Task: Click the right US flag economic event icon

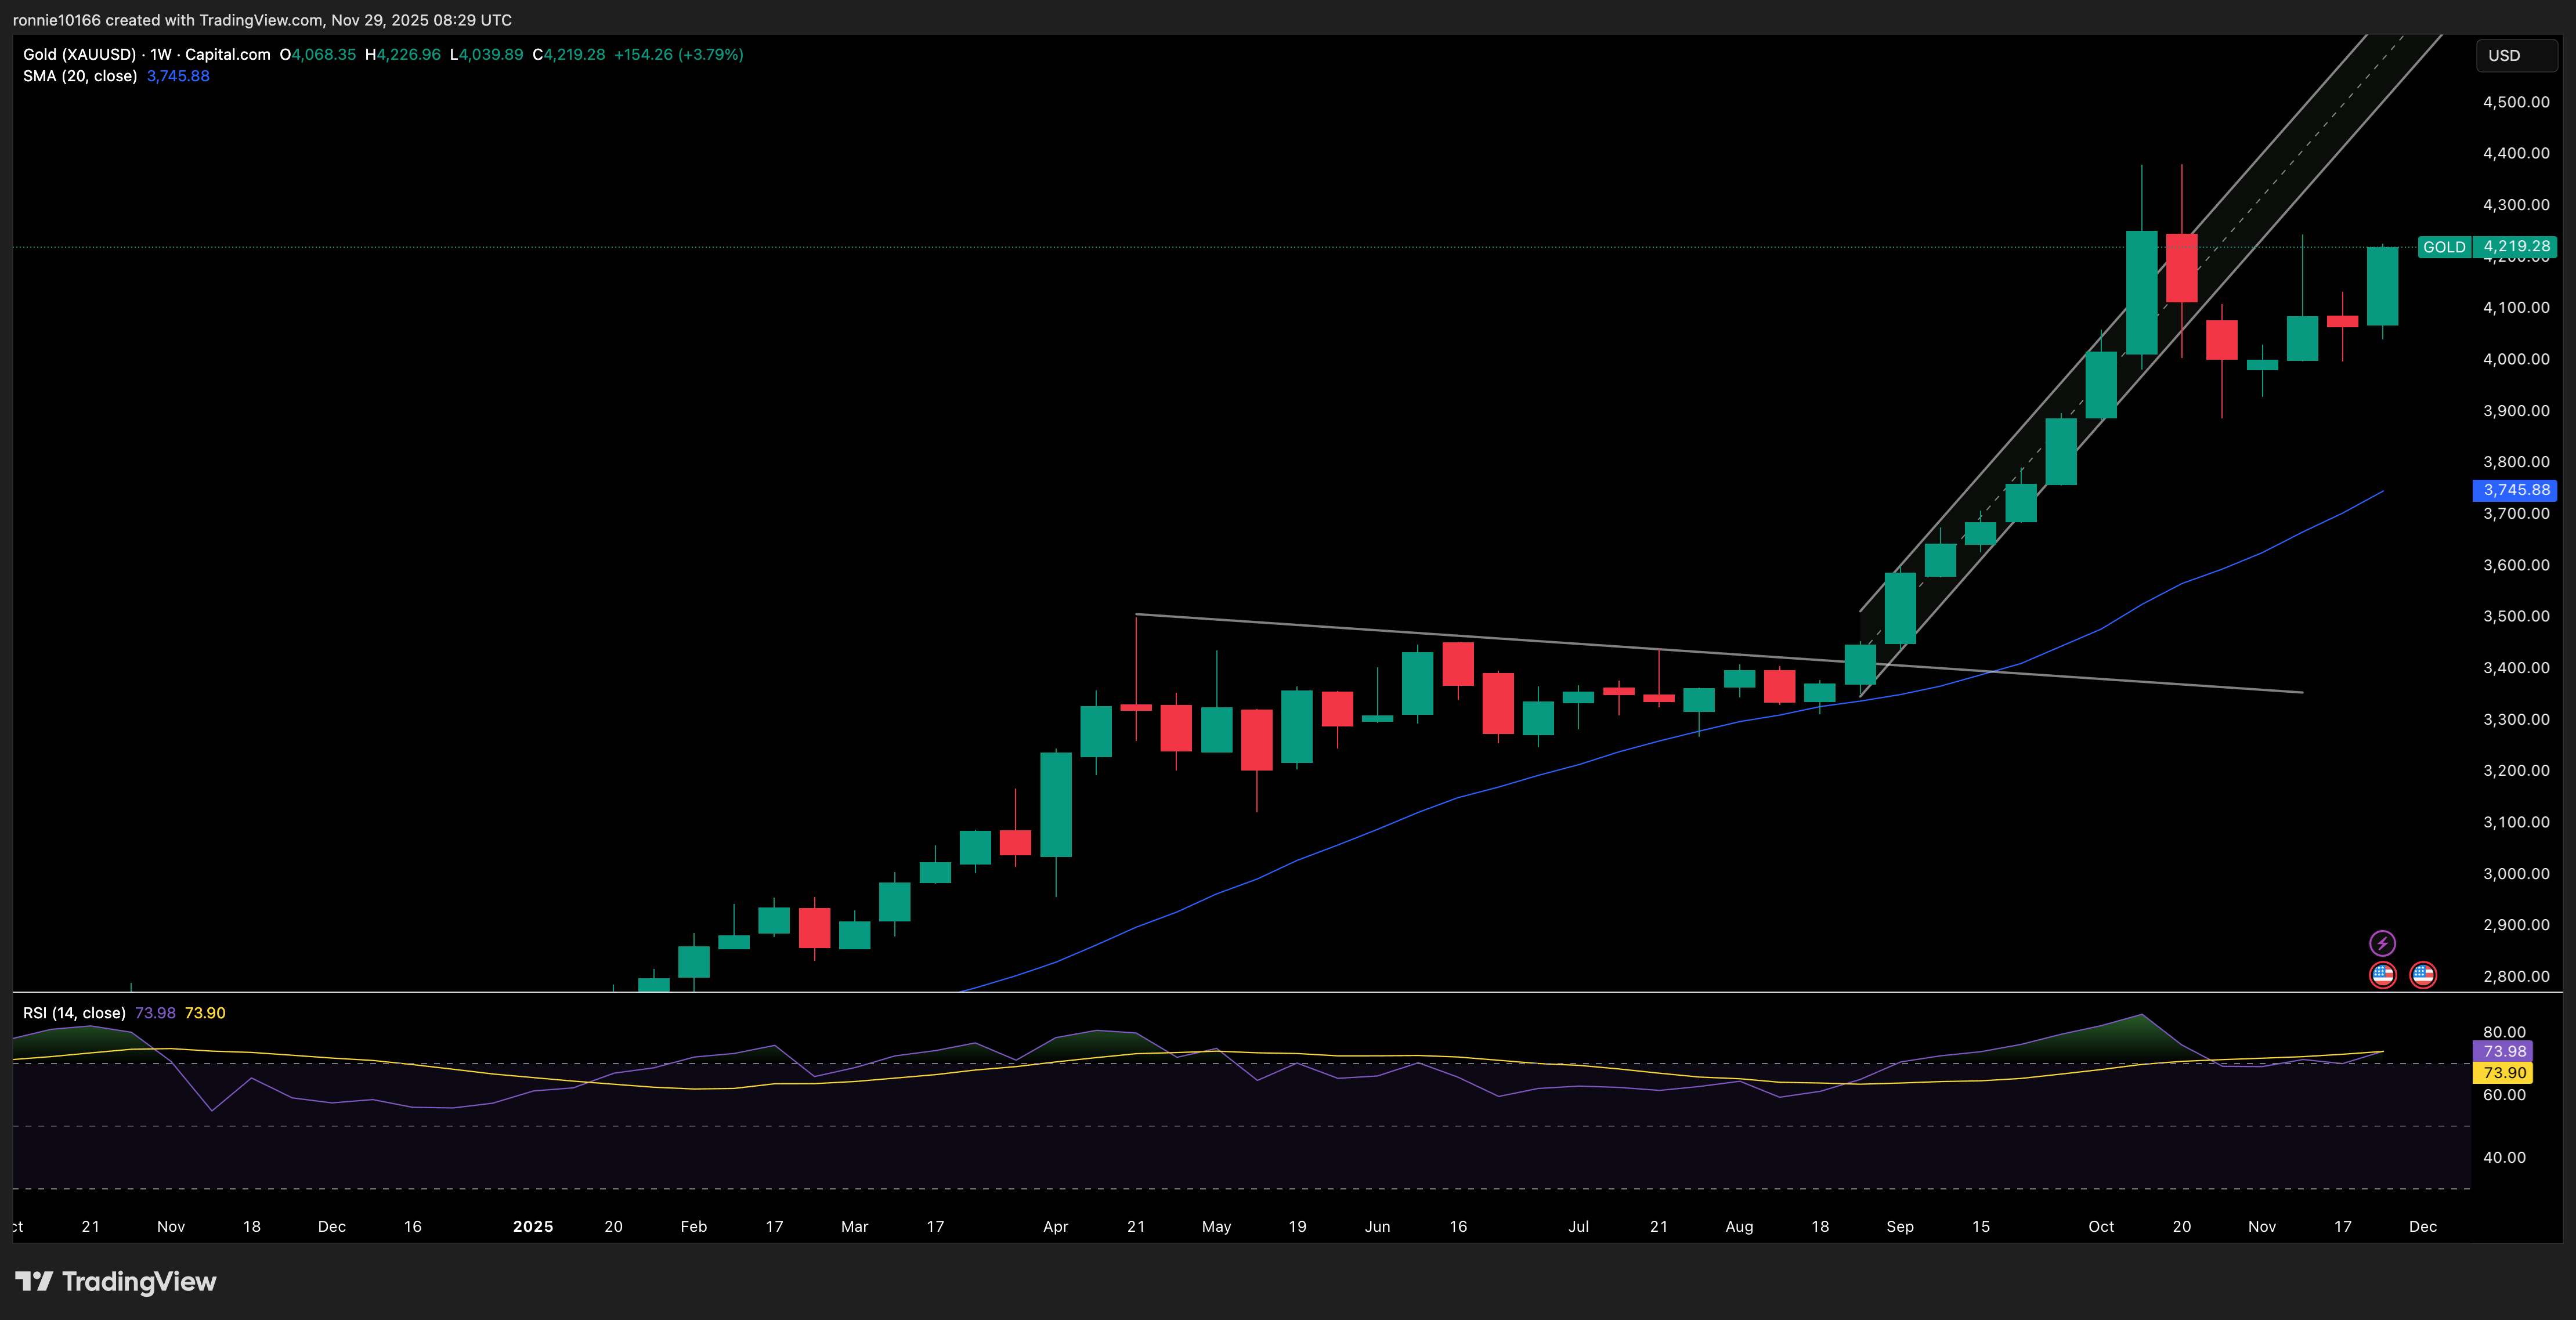Action: click(2424, 975)
